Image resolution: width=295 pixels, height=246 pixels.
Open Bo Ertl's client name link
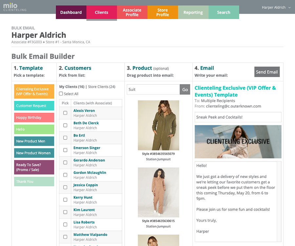tap(79, 135)
